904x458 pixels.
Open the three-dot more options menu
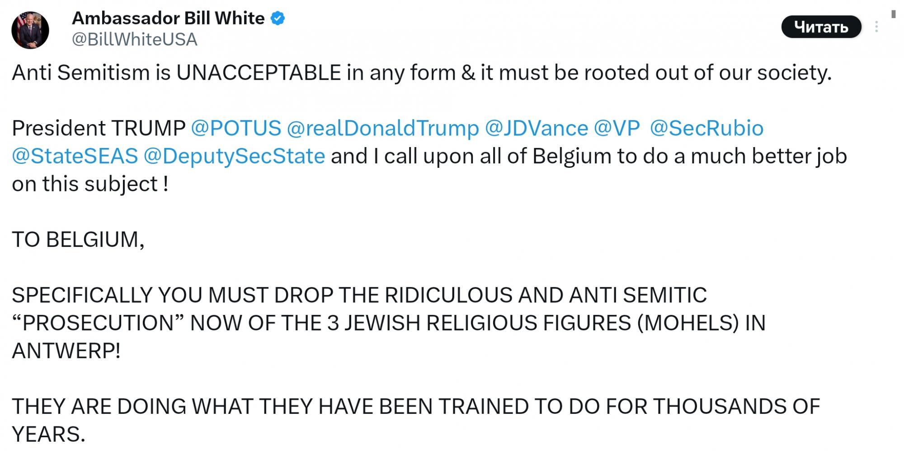(x=876, y=27)
